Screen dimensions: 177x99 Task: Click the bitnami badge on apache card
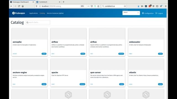pyautogui.click(x=82, y=84)
